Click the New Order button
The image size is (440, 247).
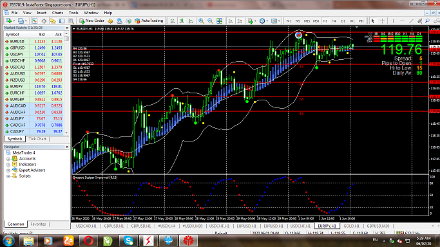coord(91,21)
